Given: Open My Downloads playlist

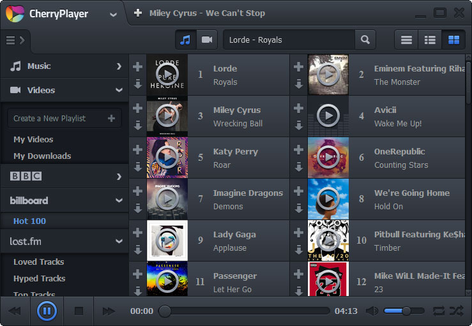Looking at the screenshot, I should point(42,156).
